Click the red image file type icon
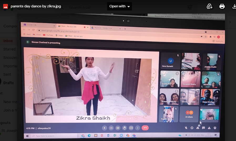236x141 pixels. 6,6
